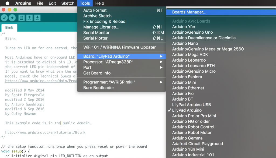Open the Sketch menu in menu bar
This screenshot has height=158, width=276.
(x=68, y=3)
